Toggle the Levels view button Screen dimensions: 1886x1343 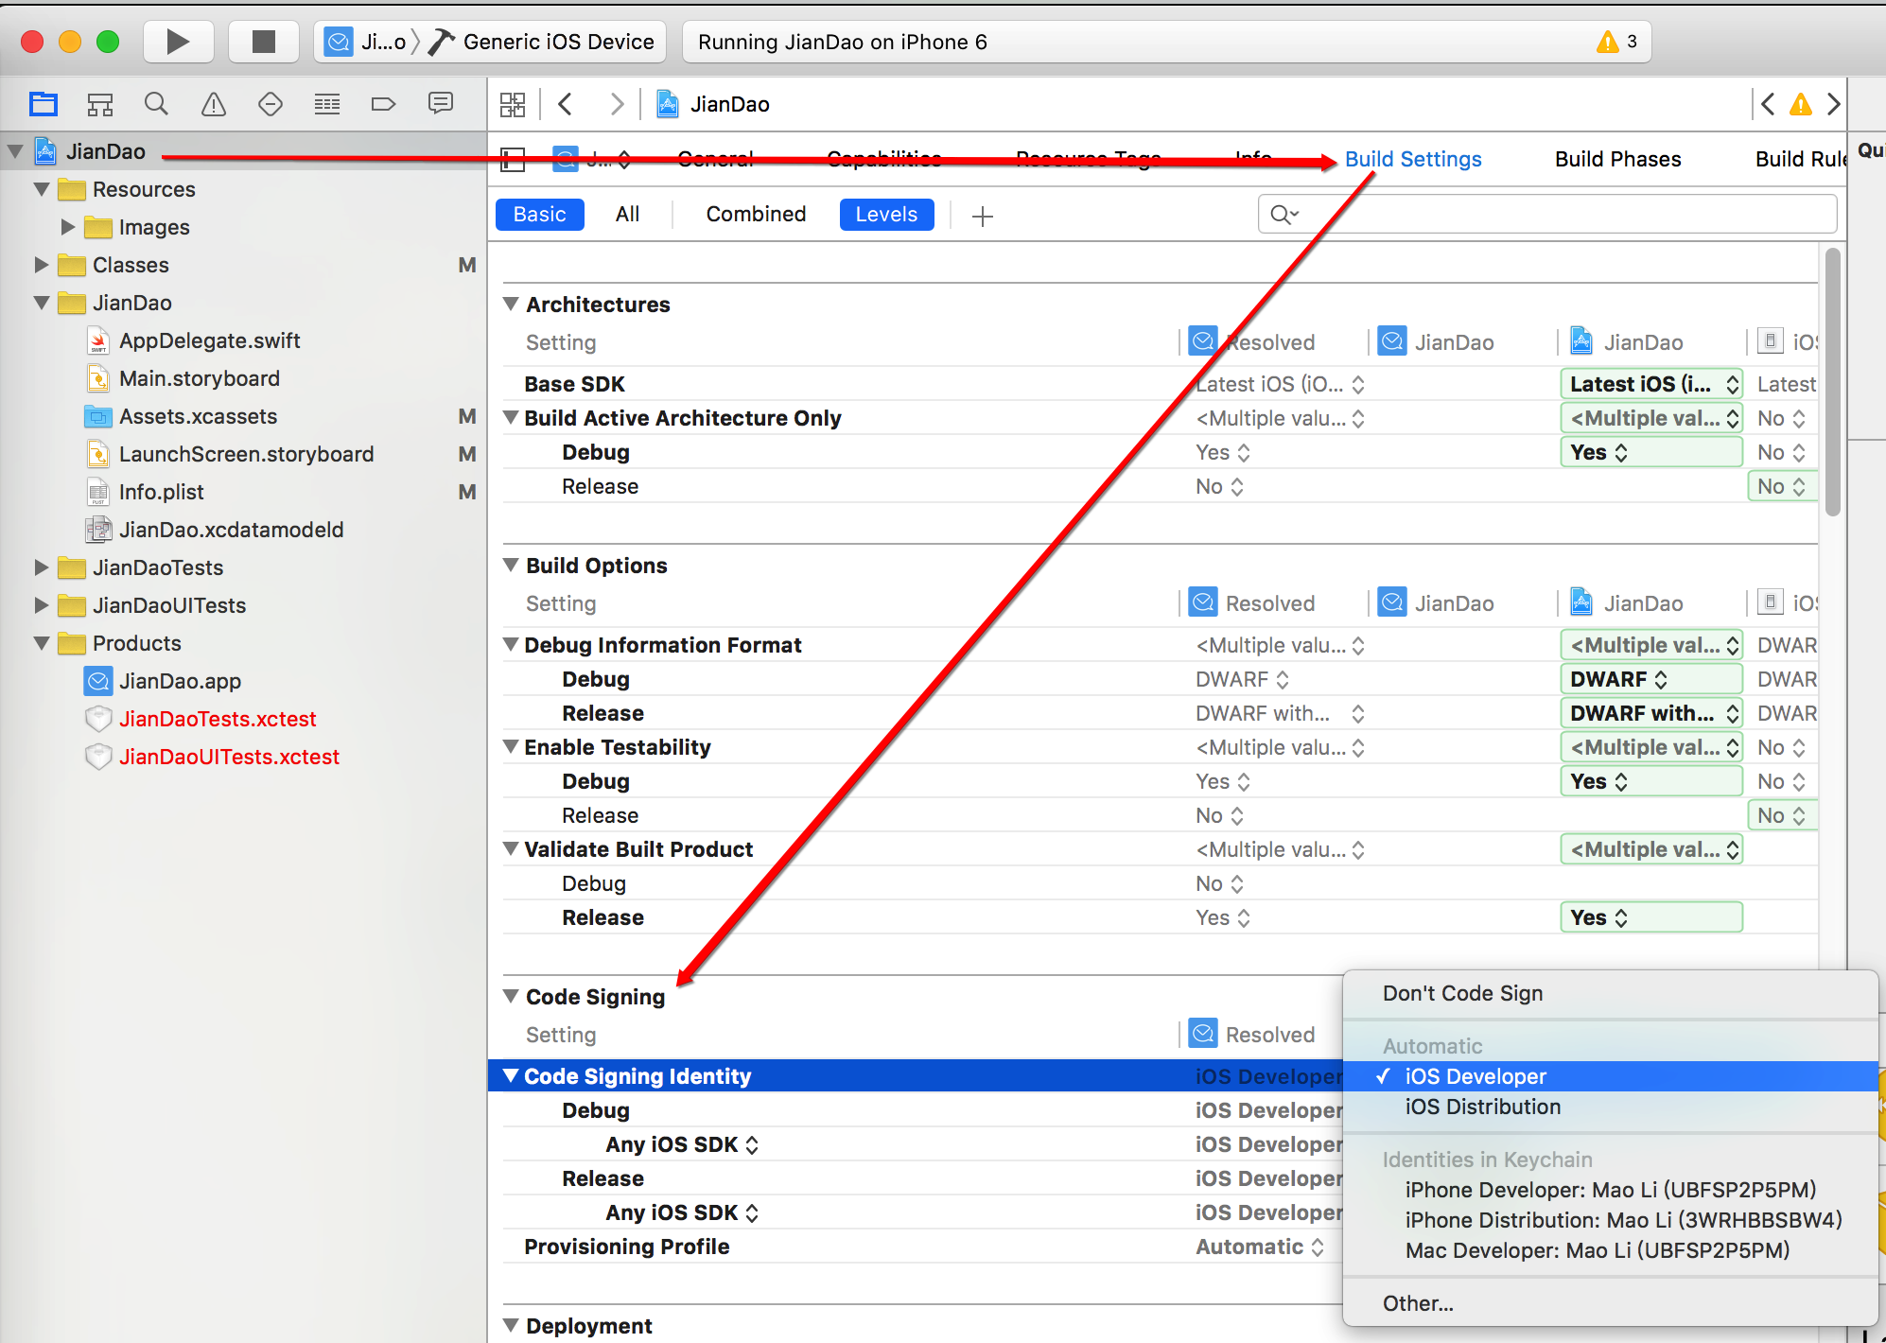tap(886, 215)
